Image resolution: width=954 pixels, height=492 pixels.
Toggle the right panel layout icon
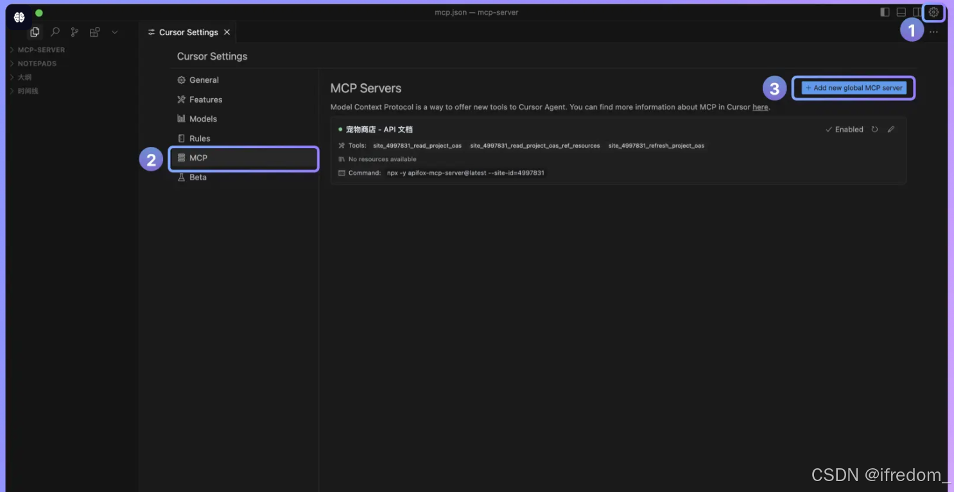point(918,12)
